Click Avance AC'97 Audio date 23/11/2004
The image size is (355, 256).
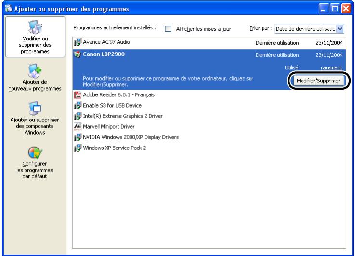tap(329, 43)
